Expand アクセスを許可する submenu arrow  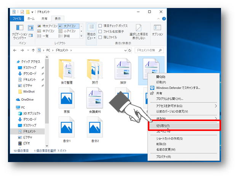coord(216,106)
